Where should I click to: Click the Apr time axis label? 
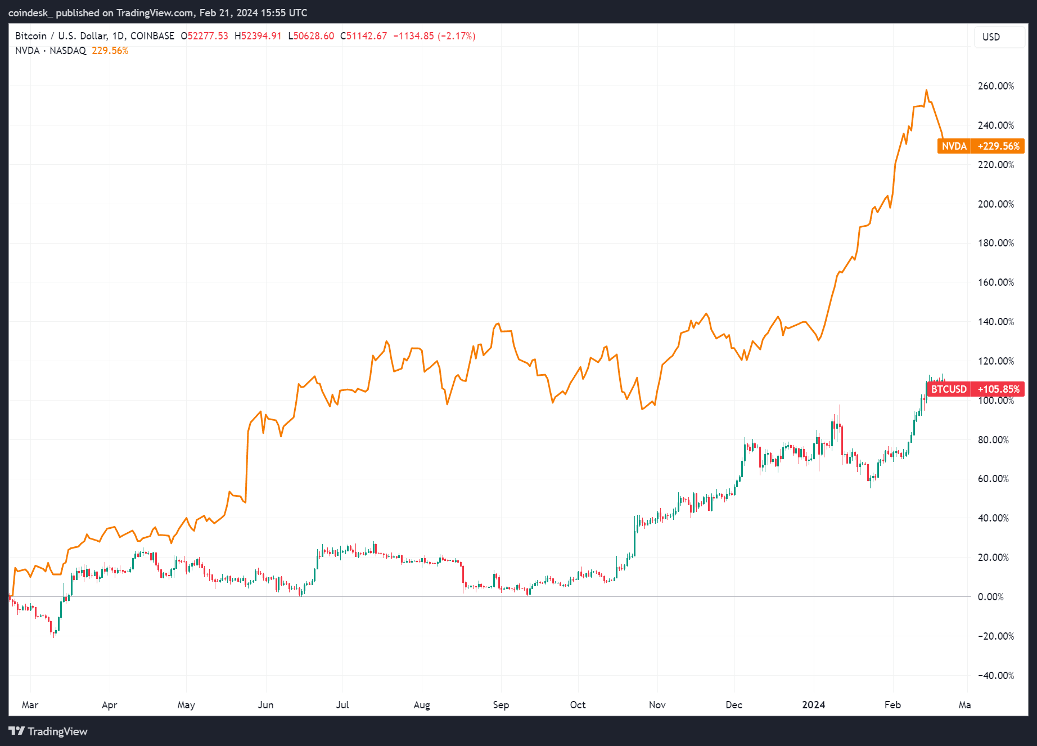coord(110,705)
